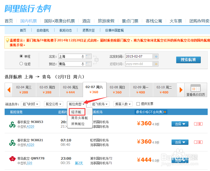210x171 pixels.
Task: Open the 航空公司 filter dropdown
Action: [53, 104]
